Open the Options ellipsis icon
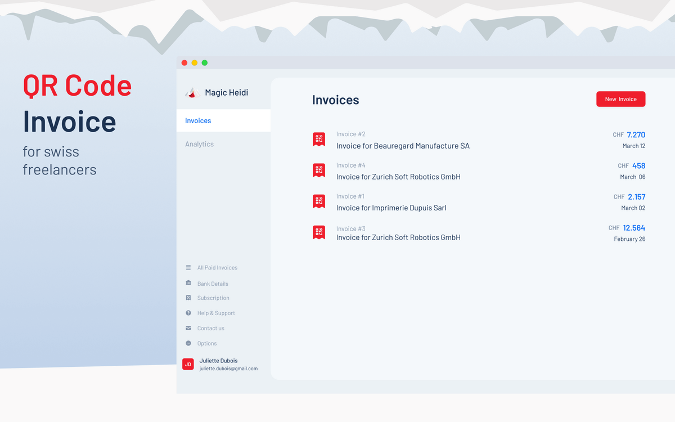675x422 pixels. 188,343
